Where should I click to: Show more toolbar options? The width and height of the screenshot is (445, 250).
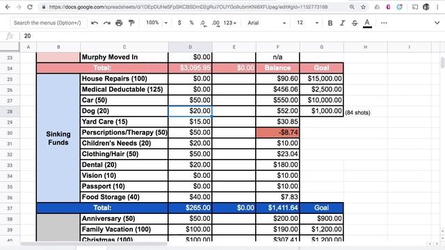(384, 23)
